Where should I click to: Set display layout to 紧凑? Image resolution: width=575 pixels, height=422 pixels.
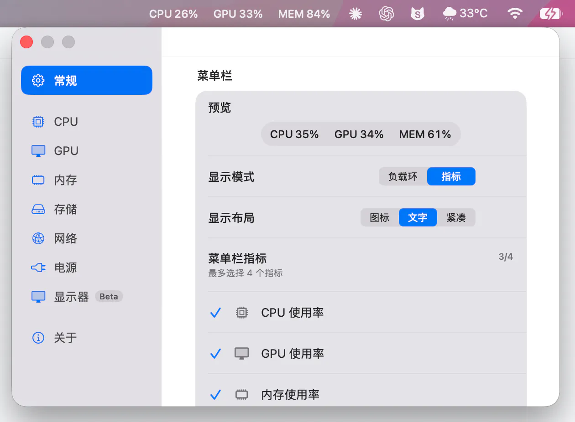click(x=456, y=217)
